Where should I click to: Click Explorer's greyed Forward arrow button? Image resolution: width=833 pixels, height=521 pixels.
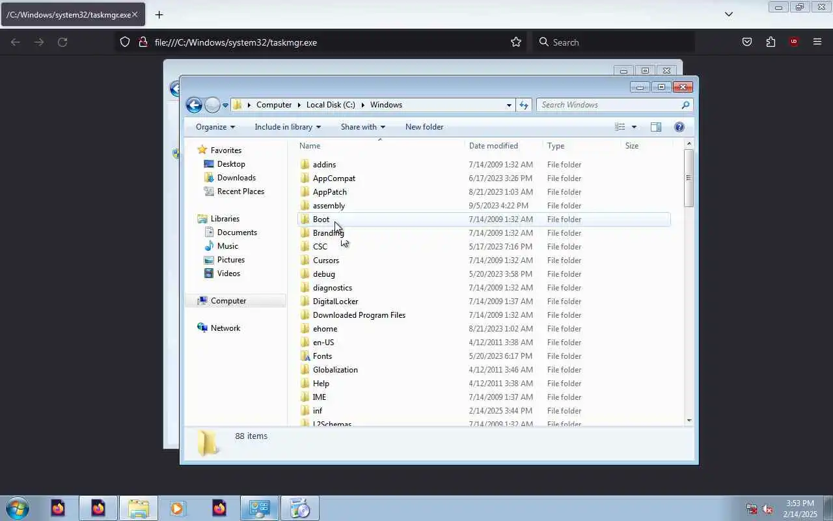(x=212, y=105)
